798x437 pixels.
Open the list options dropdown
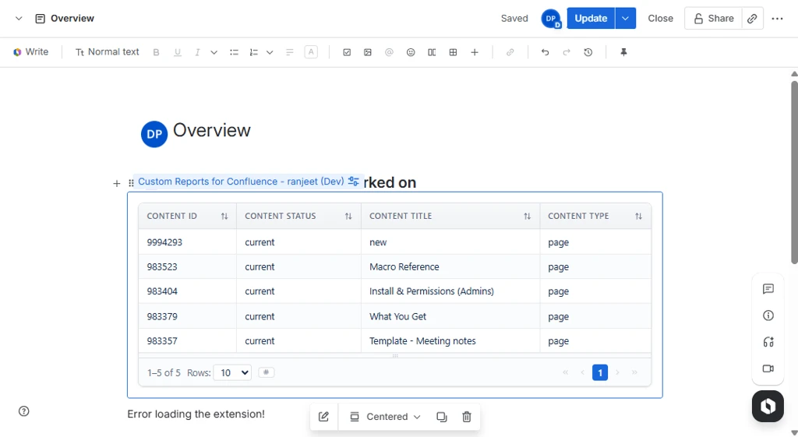click(x=270, y=52)
